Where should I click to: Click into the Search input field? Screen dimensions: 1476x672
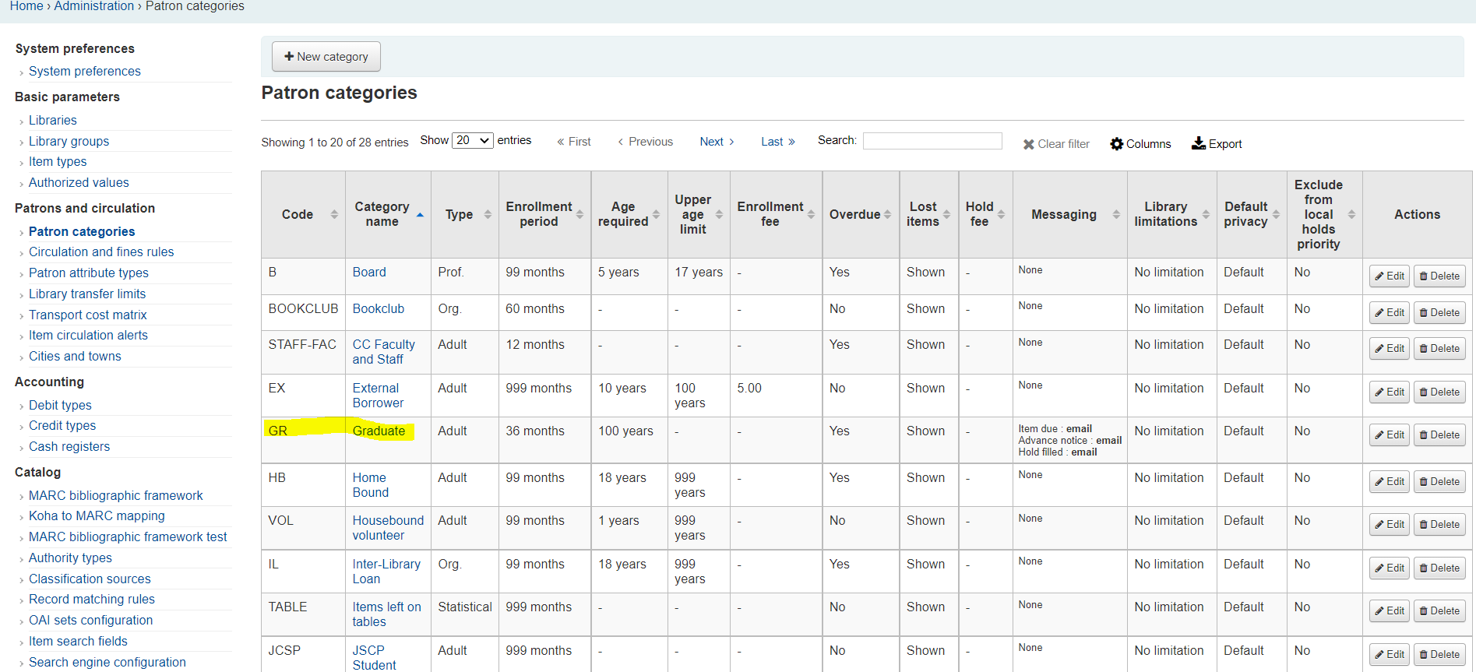click(x=932, y=141)
